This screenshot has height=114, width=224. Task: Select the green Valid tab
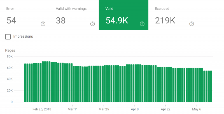click(123, 15)
